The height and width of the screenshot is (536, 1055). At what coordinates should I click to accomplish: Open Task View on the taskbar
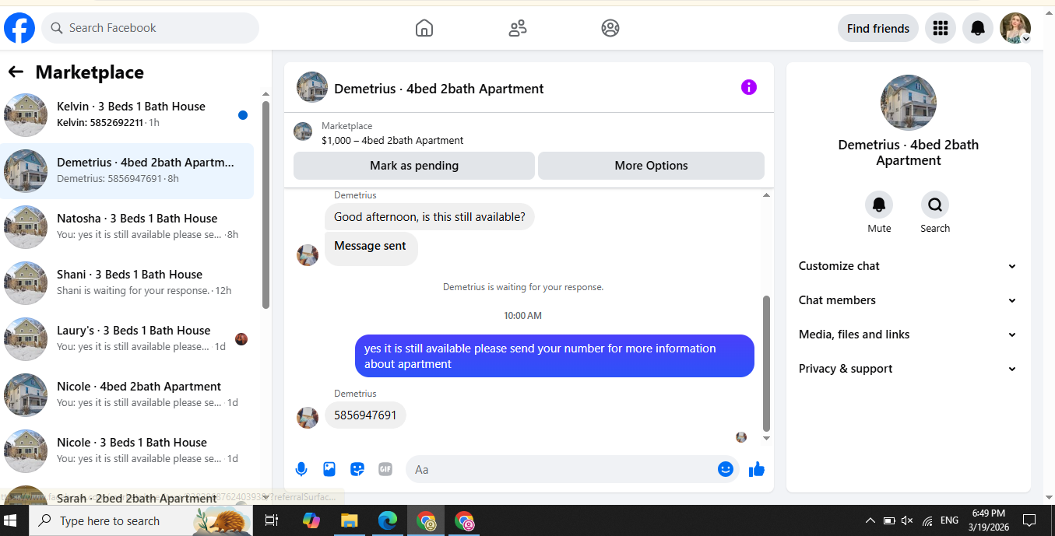pyautogui.click(x=271, y=520)
